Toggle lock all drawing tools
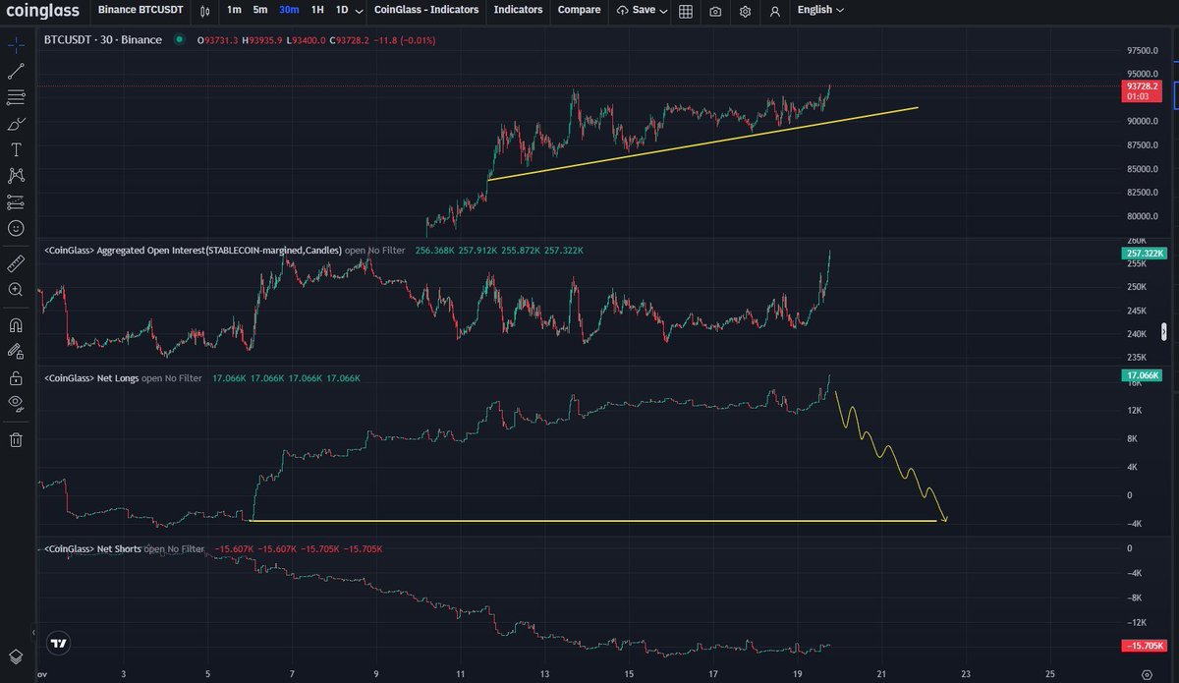The image size is (1179, 683). (x=16, y=377)
